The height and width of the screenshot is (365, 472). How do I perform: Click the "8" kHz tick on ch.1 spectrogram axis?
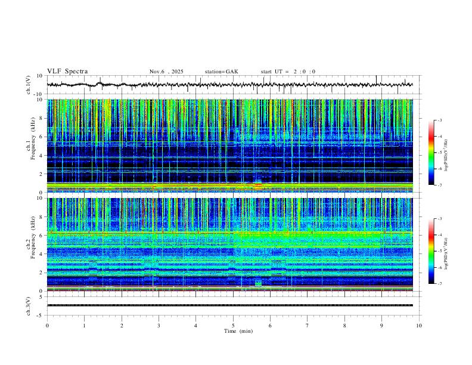(x=41, y=118)
